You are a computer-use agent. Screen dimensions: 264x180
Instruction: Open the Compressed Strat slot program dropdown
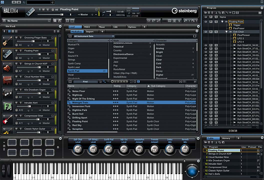(x=52, y=116)
